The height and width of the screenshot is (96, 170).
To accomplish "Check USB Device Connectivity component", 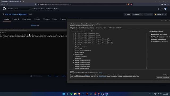I will click(x=74, y=57).
